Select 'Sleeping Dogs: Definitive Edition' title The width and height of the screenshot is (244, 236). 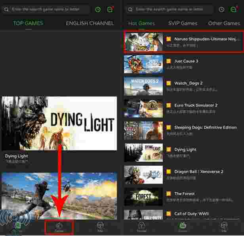(206, 128)
